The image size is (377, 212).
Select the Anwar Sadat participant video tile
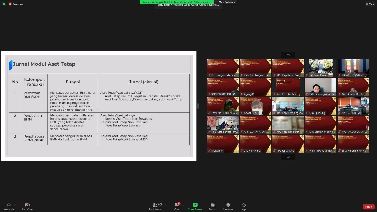click(255, 106)
